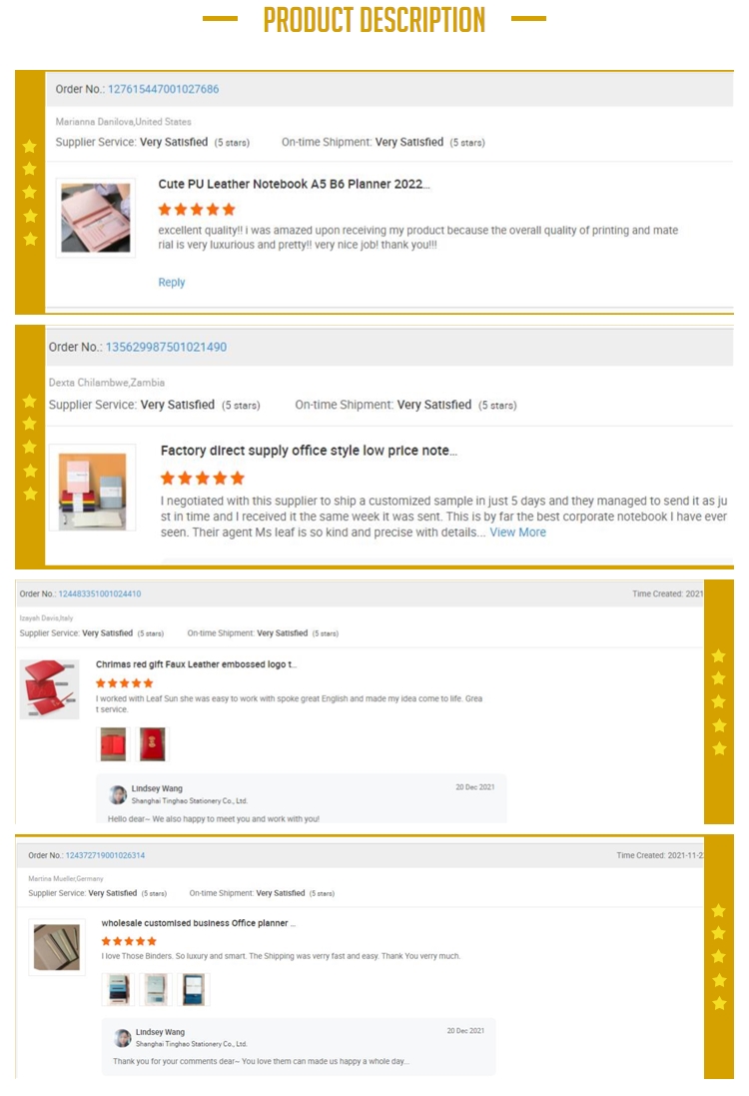Open order number 124372719001026314 link

coord(105,855)
